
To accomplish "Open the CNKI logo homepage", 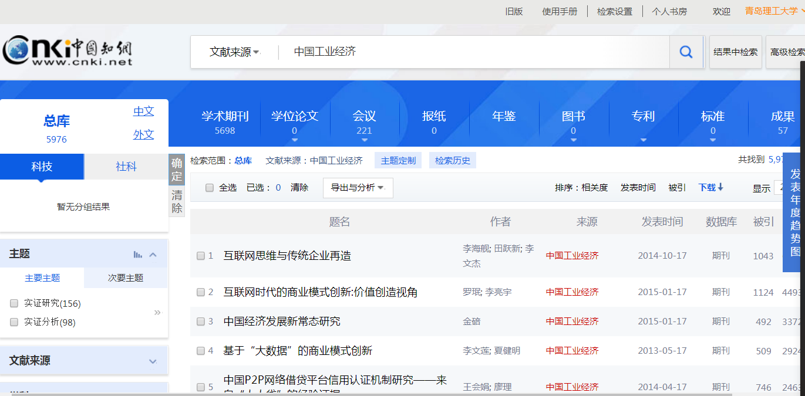I will (68, 50).
